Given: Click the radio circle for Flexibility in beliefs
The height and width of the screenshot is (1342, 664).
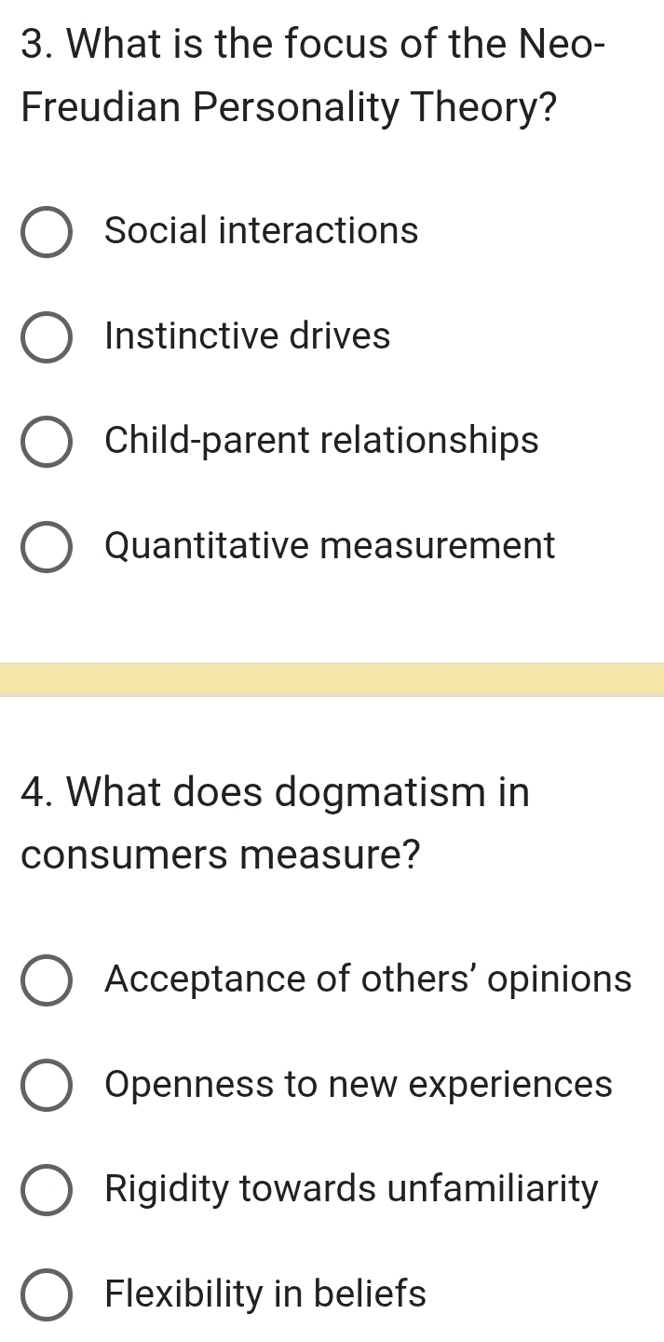Looking at the screenshot, I should tap(48, 1294).
